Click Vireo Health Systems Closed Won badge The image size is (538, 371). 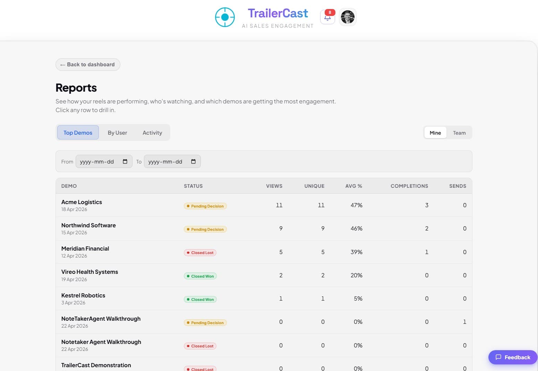pos(200,276)
